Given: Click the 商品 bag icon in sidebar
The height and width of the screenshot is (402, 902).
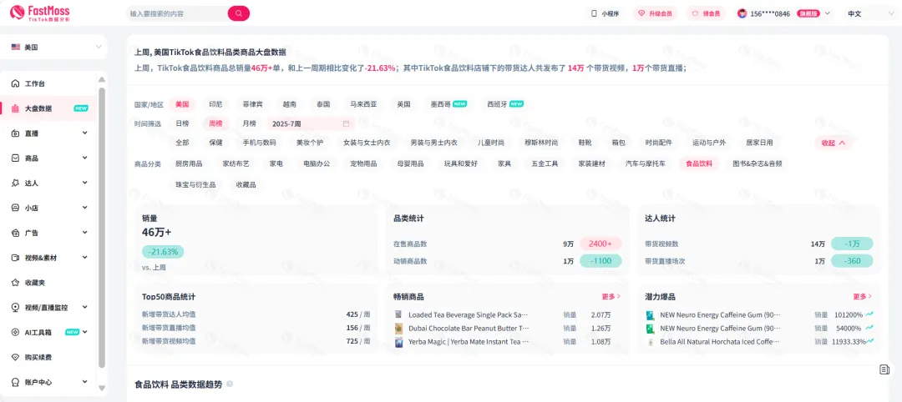Looking at the screenshot, I should (16, 158).
